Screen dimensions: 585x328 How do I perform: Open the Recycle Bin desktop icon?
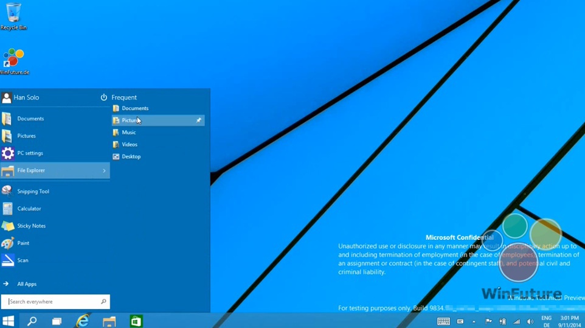(13, 16)
